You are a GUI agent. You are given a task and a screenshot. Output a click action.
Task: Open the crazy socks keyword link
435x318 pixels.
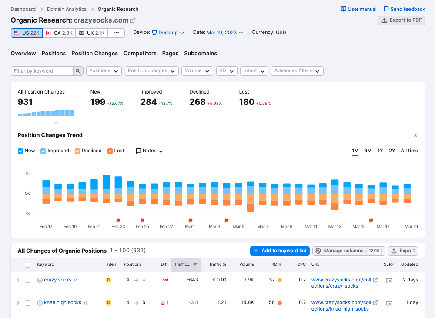tap(58, 280)
